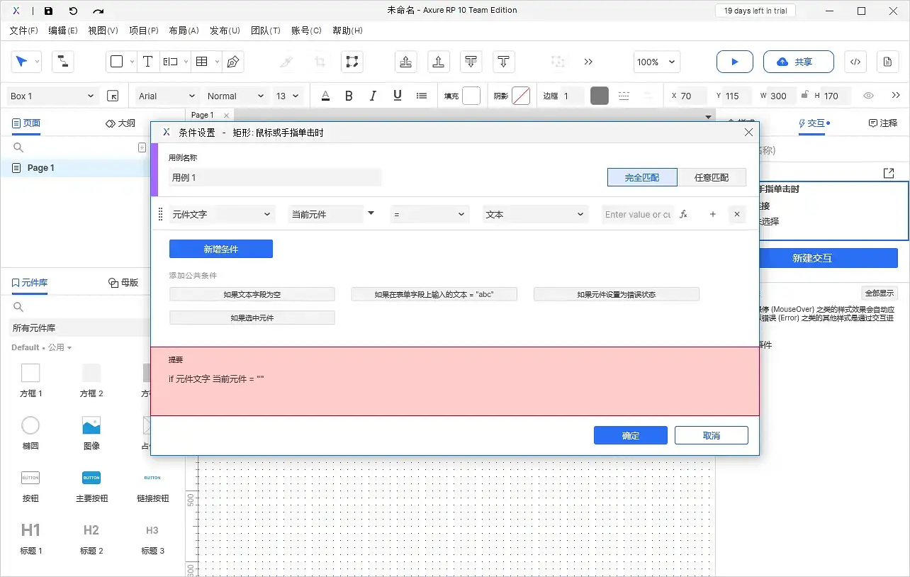
Task: Click the code export </> icon
Action: coord(855,62)
